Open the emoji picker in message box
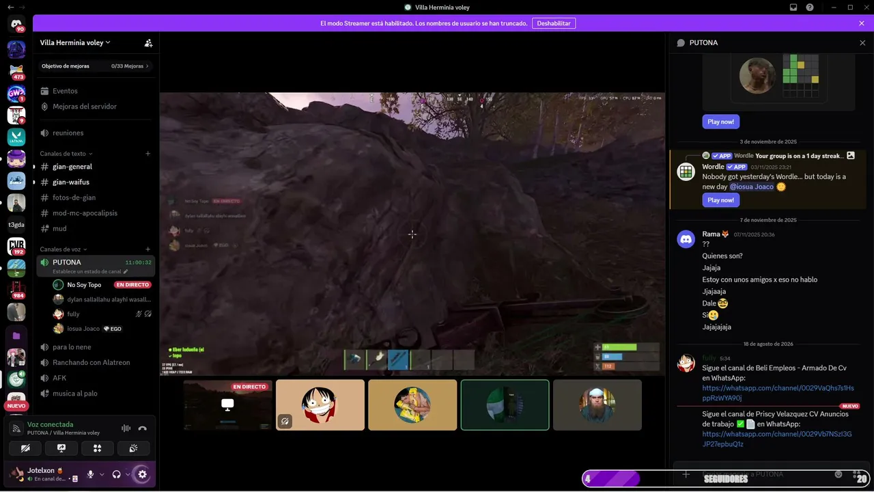 [838, 474]
